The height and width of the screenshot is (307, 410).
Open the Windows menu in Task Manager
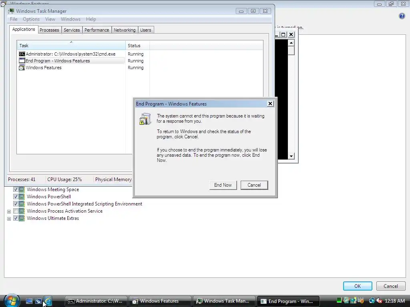tap(70, 19)
